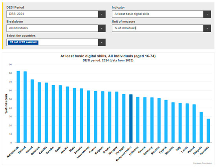
Task: Click the Finland bar in the chart
Action: (x=25, y=107)
